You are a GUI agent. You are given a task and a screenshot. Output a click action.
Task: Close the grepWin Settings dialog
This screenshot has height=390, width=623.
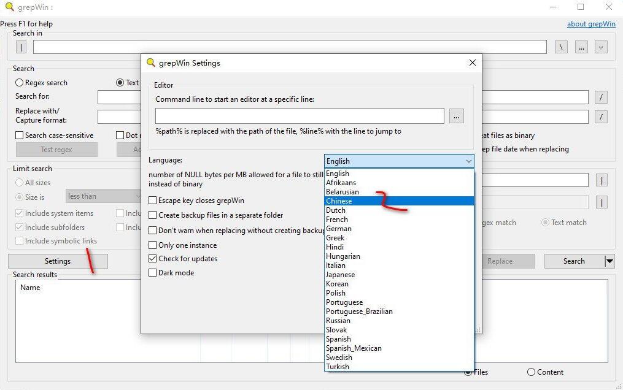coord(472,63)
